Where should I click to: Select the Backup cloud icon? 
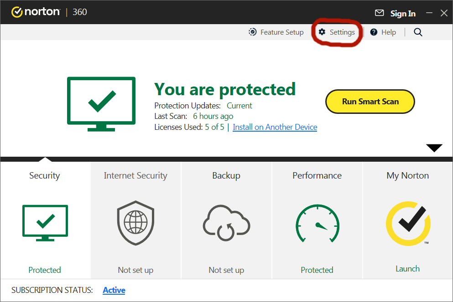tap(226, 223)
